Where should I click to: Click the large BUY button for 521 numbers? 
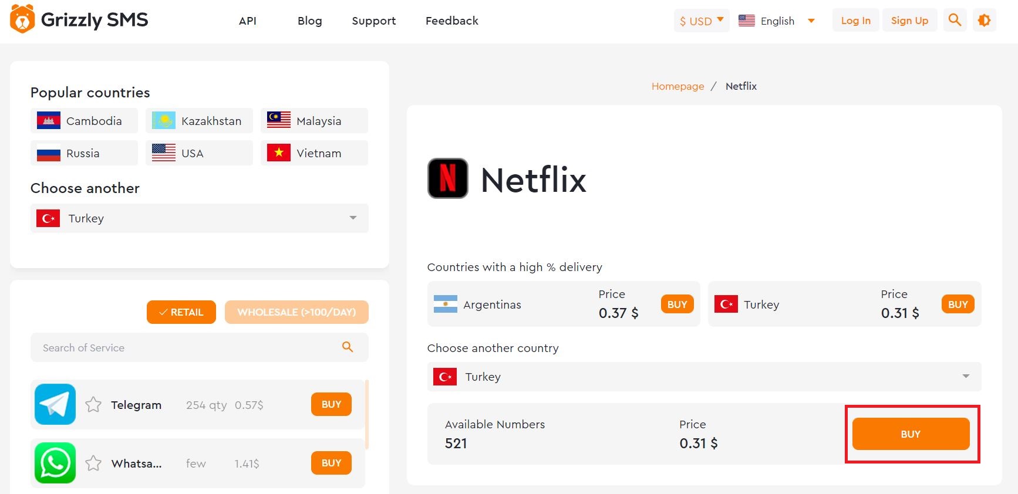(x=911, y=434)
